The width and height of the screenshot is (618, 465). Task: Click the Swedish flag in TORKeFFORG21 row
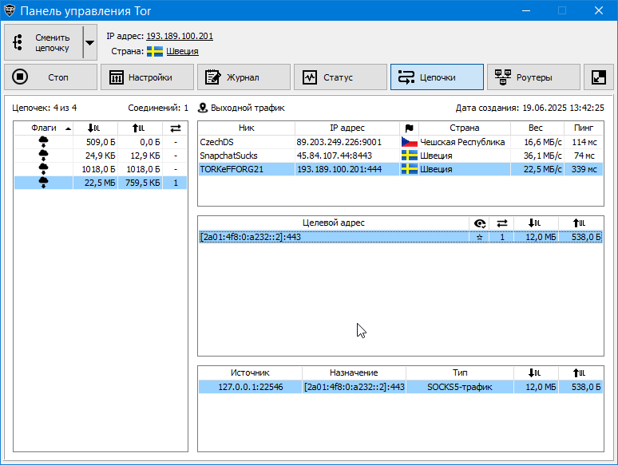409,169
